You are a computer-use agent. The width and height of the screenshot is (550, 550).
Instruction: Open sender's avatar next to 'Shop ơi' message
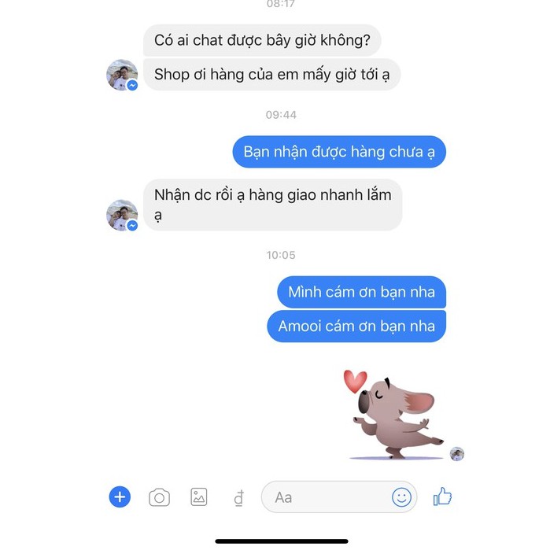(x=122, y=75)
